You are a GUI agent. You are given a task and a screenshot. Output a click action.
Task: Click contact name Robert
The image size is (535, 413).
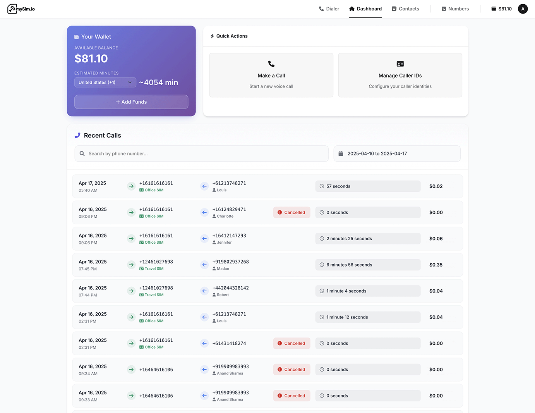(x=223, y=295)
